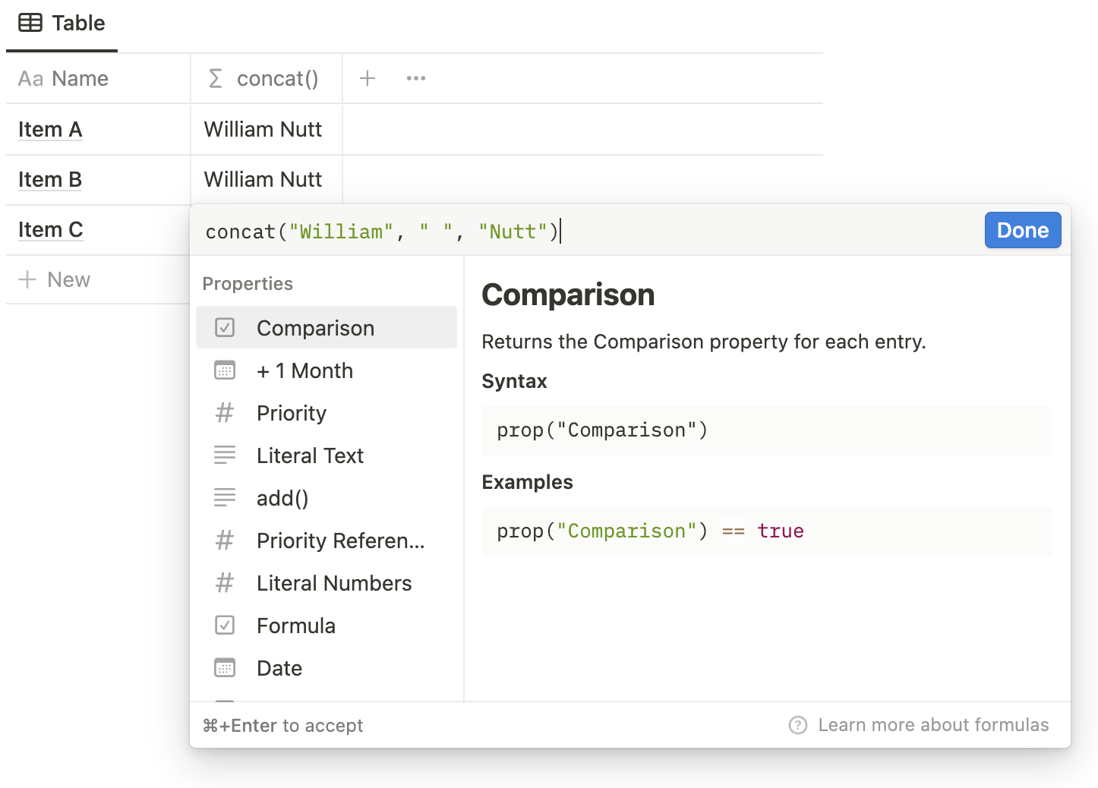Open column options via the ellipsis icon
Image resolution: width=1098 pixels, height=788 pixels.
pos(415,78)
